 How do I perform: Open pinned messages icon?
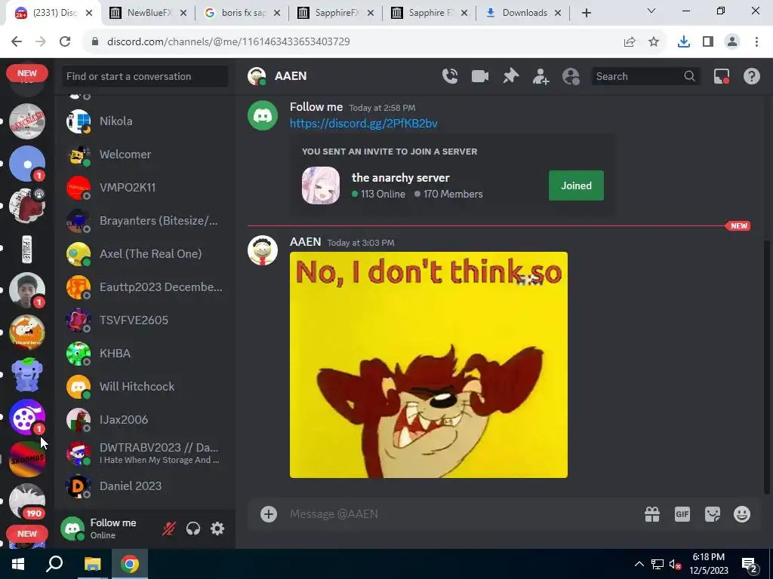click(x=511, y=76)
